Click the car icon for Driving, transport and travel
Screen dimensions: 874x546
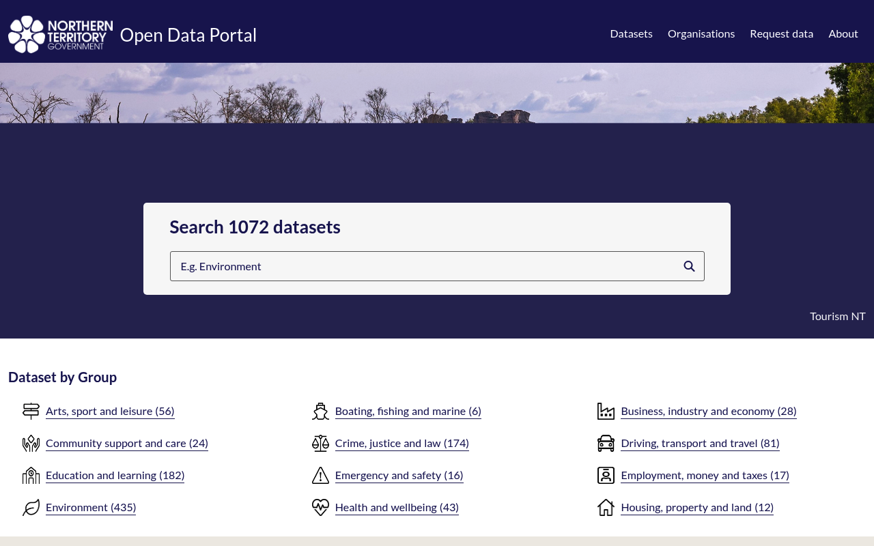coord(606,443)
